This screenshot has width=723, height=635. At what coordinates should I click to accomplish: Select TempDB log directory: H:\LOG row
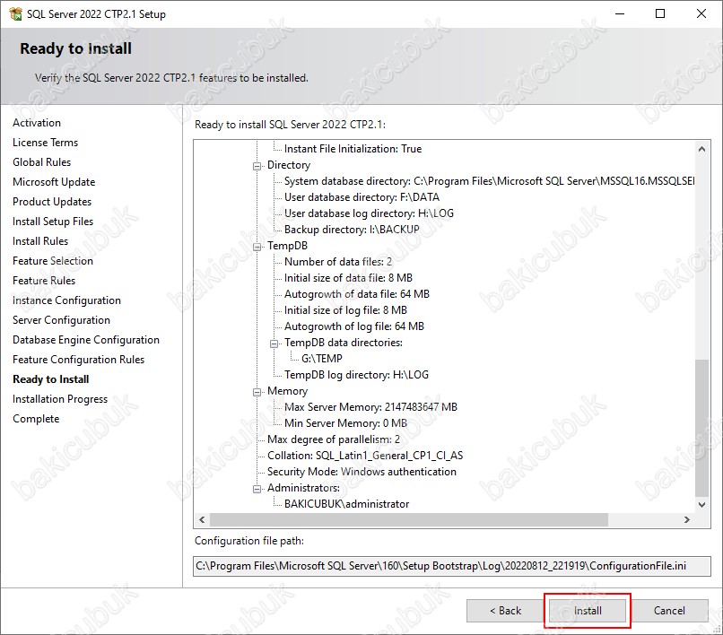(356, 375)
